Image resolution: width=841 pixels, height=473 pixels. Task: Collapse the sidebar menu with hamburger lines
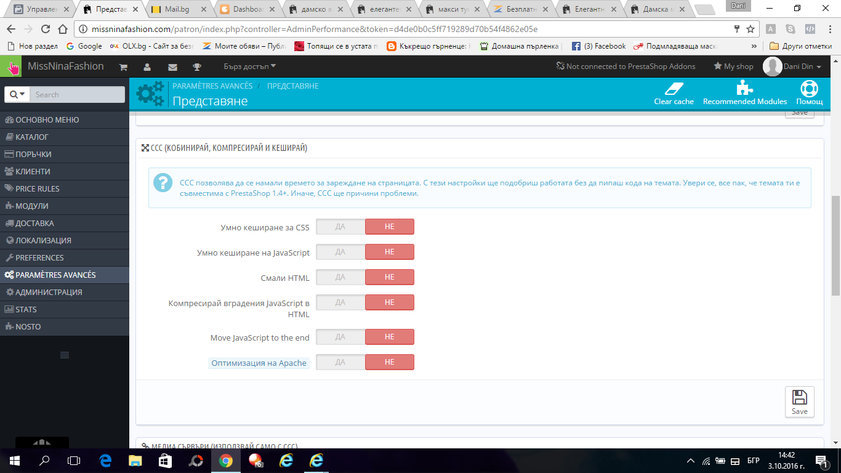pyautogui.click(x=65, y=355)
